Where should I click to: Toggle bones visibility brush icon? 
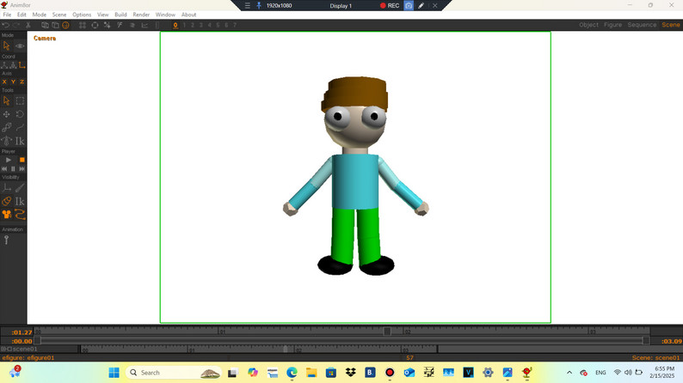click(x=20, y=188)
